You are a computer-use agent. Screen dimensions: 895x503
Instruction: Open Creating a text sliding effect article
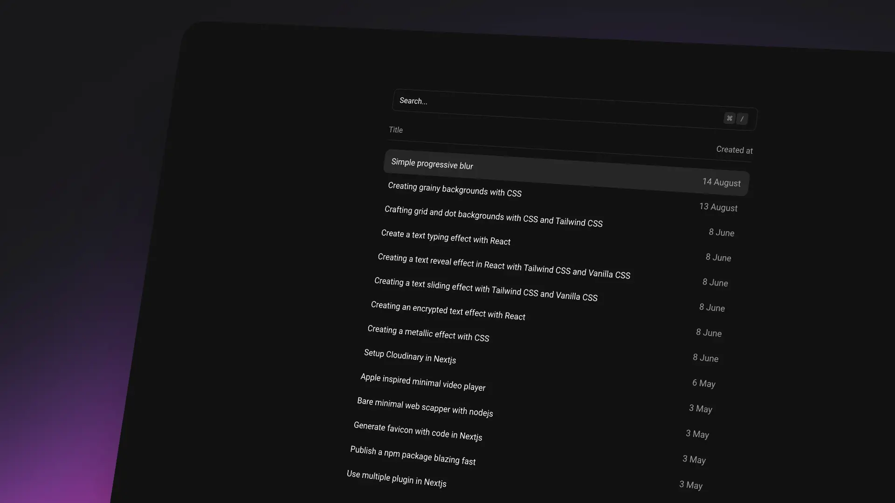tap(485, 290)
